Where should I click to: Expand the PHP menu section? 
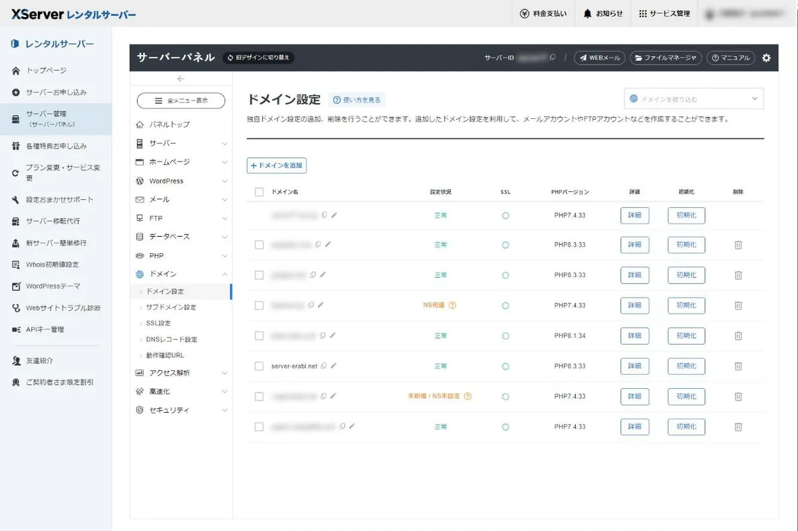(x=181, y=255)
